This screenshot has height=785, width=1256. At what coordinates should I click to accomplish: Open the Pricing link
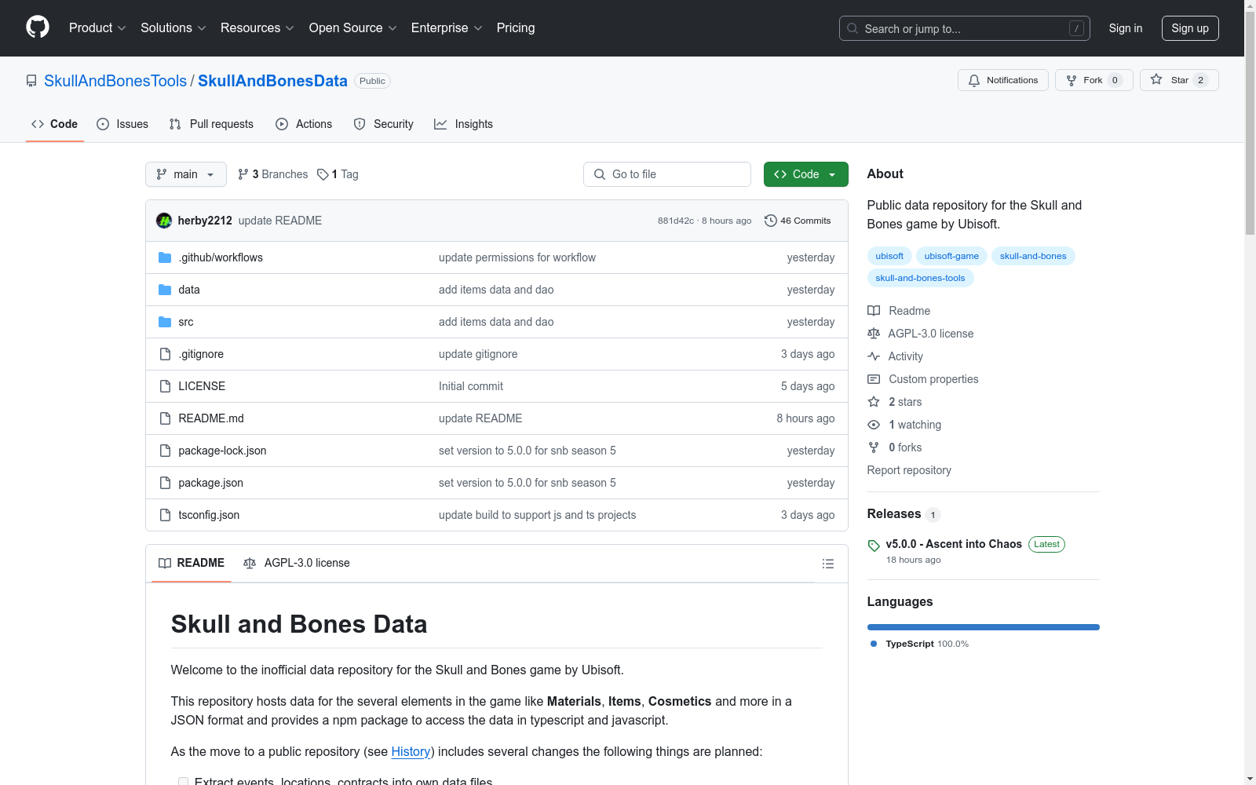coord(516,28)
